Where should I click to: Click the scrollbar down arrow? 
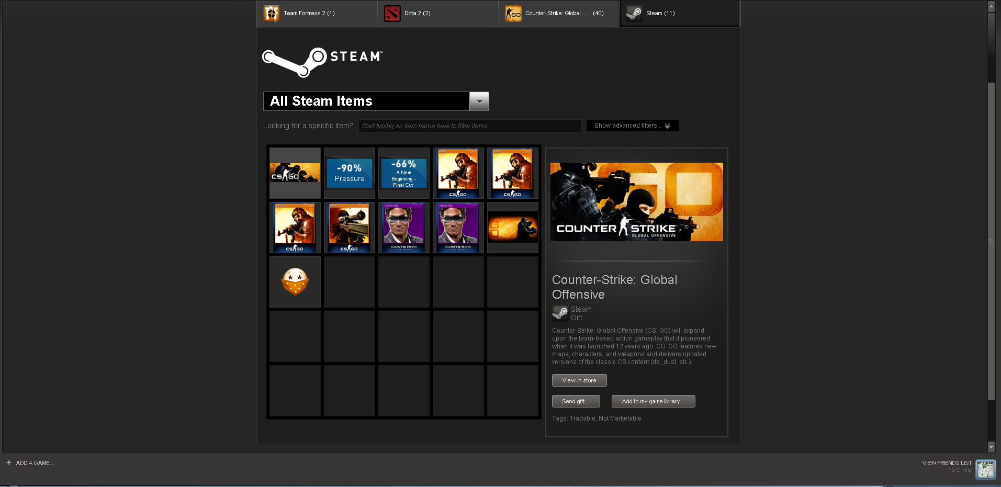coord(991,447)
